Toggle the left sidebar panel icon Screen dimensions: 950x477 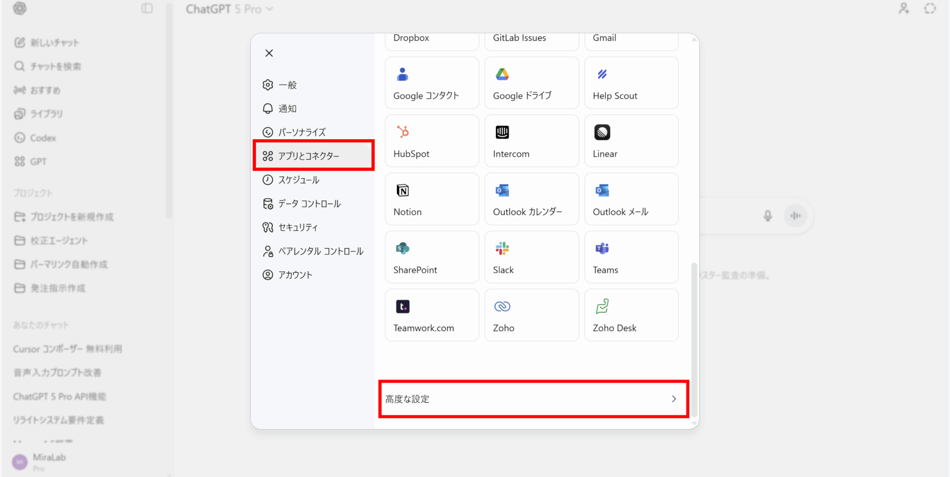pyautogui.click(x=147, y=8)
